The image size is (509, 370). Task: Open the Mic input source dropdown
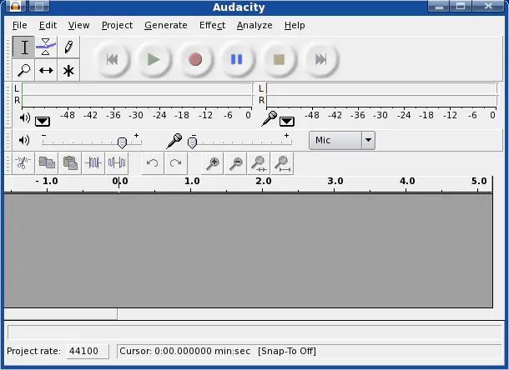point(368,141)
